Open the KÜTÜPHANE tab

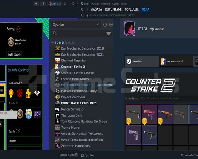pyautogui.click(x=113, y=9)
